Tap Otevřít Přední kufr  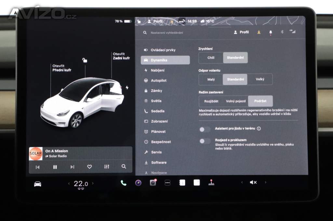pyautogui.click(x=61, y=68)
